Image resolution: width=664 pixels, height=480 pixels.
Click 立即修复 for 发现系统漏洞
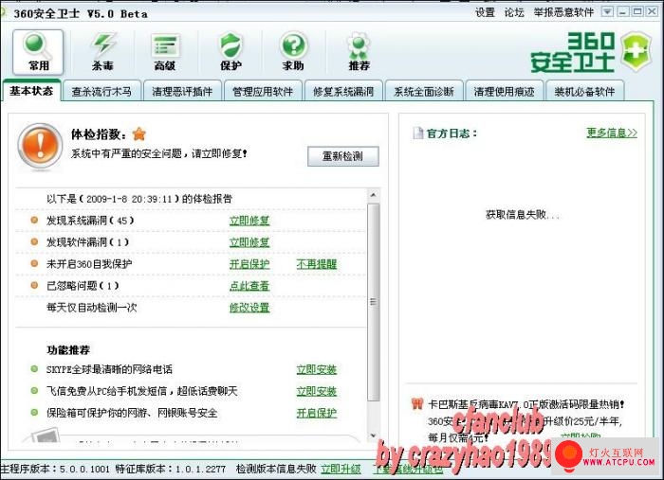249,221
